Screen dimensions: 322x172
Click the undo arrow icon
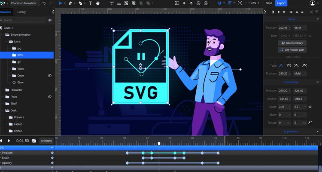coord(44,3)
